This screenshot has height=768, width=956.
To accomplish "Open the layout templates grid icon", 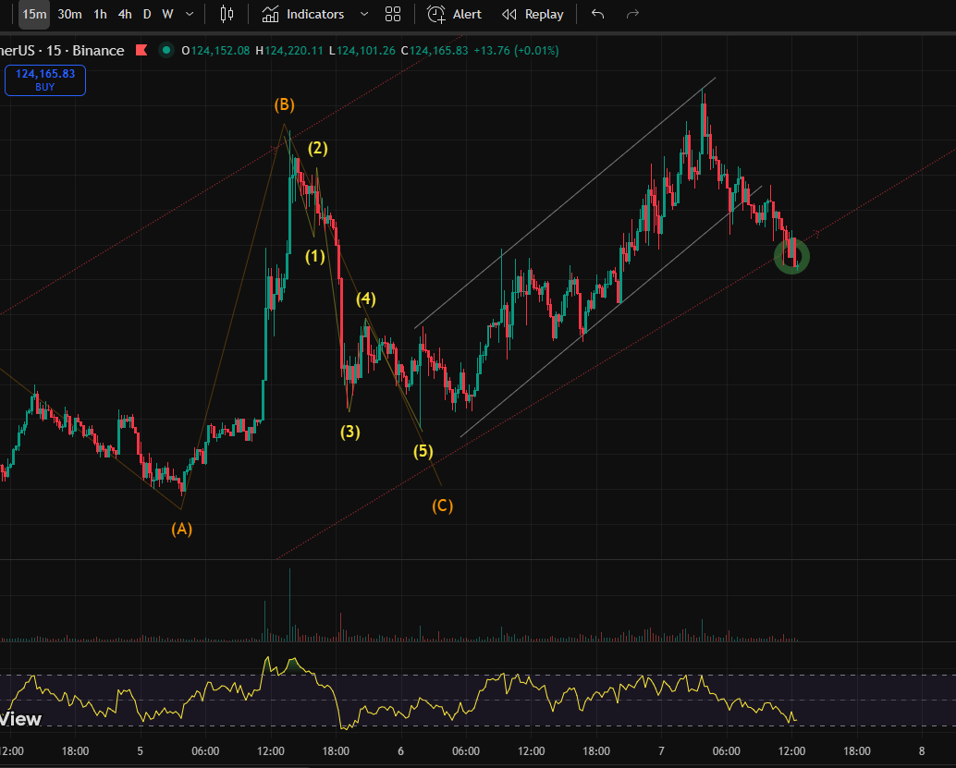I will (x=393, y=14).
